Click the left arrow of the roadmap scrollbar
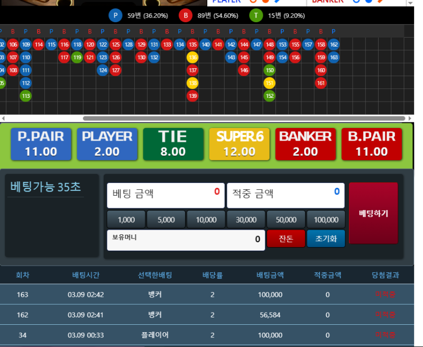Viewport: 423px width, 347px height. point(3,118)
